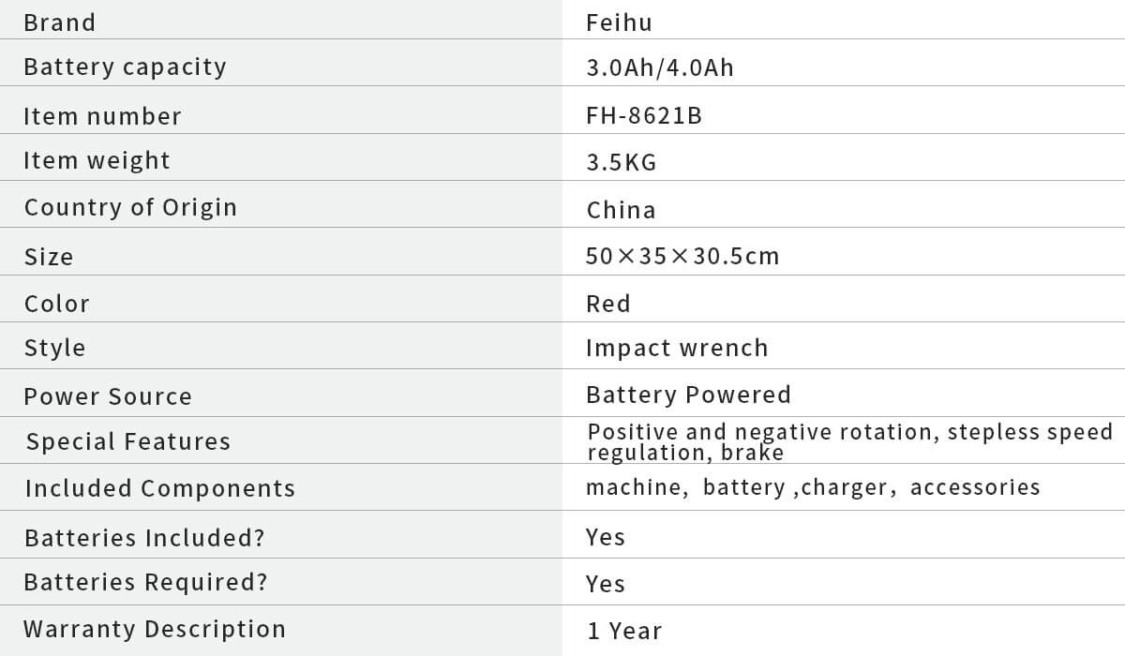Select the 1 Year warranty value
Image resolution: width=1125 pixels, height=656 pixels.
pos(624,632)
